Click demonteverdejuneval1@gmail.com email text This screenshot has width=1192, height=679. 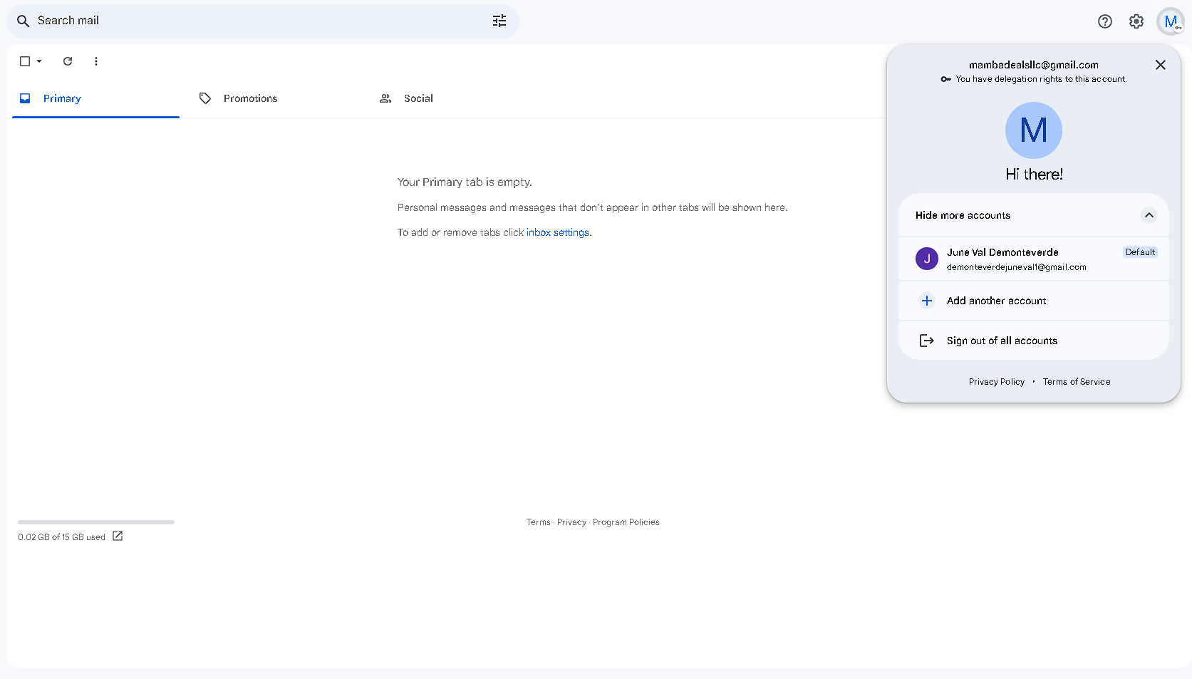click(x=1017, y=267)
